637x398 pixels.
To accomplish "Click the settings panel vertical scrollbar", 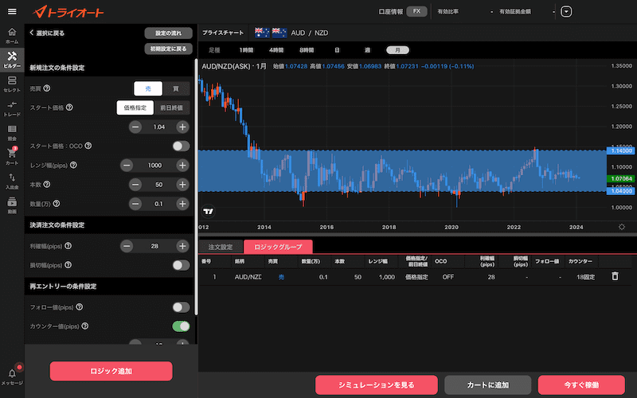I will [x=196, y=187].
